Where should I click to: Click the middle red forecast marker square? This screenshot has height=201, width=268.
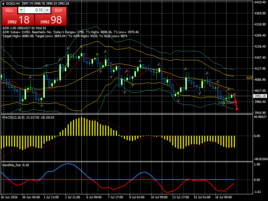coord(236,102)
